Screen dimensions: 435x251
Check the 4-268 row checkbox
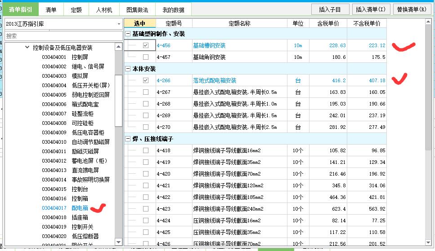tap(146, 104)
